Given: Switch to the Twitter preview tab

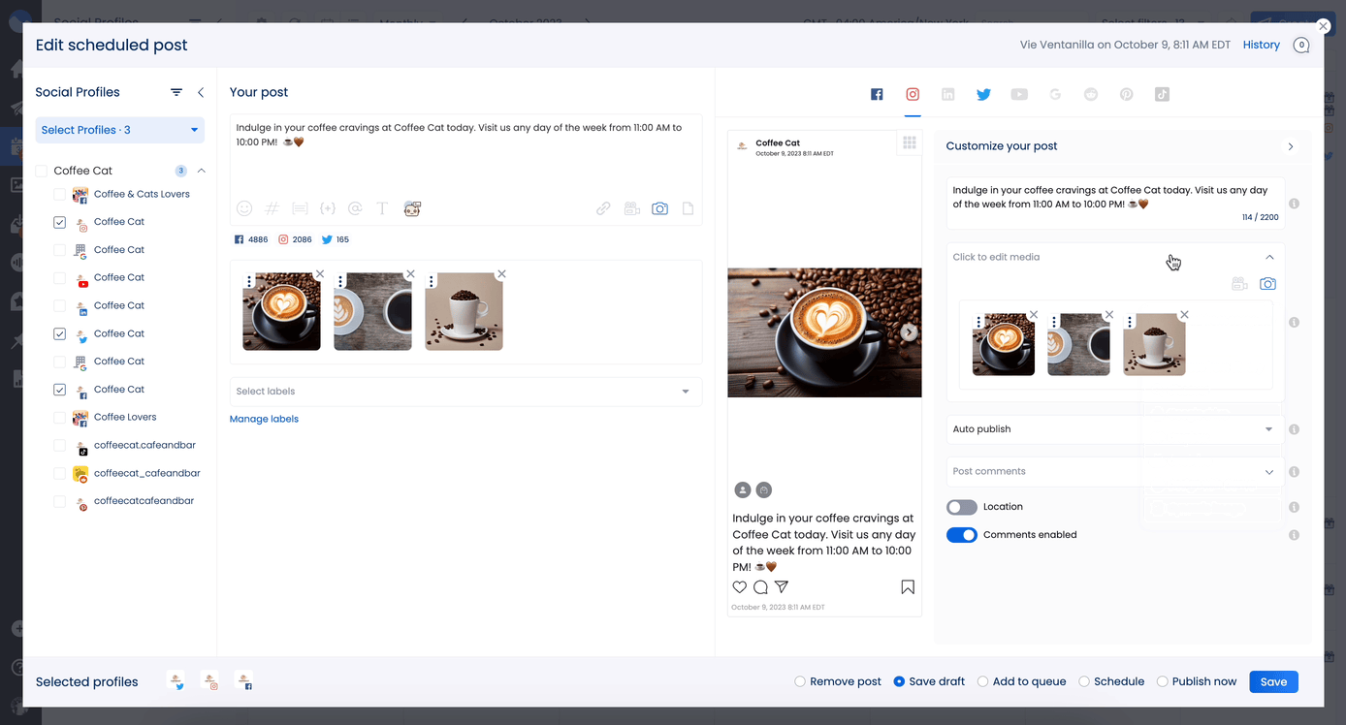Looking at the screenshot, I should tap(983, 94).
